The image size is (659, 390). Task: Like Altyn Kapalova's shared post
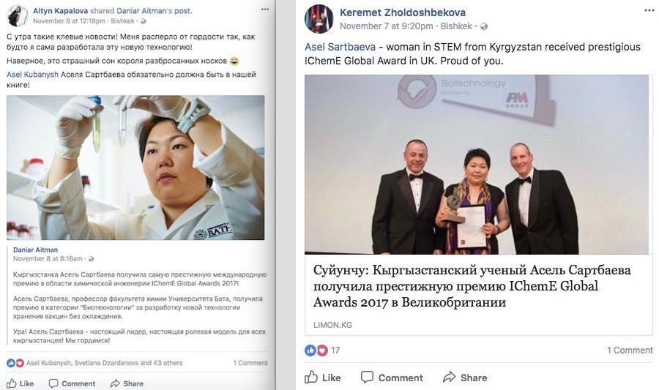[x=20, y=383]
